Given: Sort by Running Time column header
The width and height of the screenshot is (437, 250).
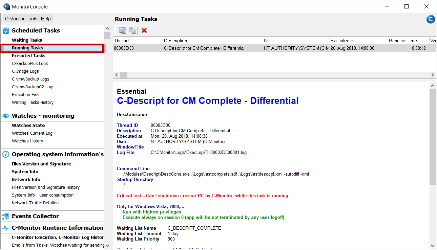Looking at the screenshot, I should click(409, 41).
